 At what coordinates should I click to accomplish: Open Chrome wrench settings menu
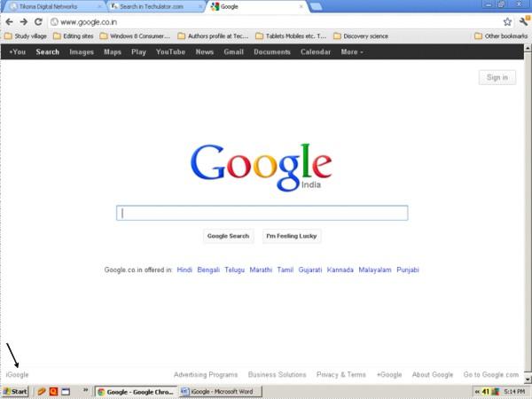524,21
